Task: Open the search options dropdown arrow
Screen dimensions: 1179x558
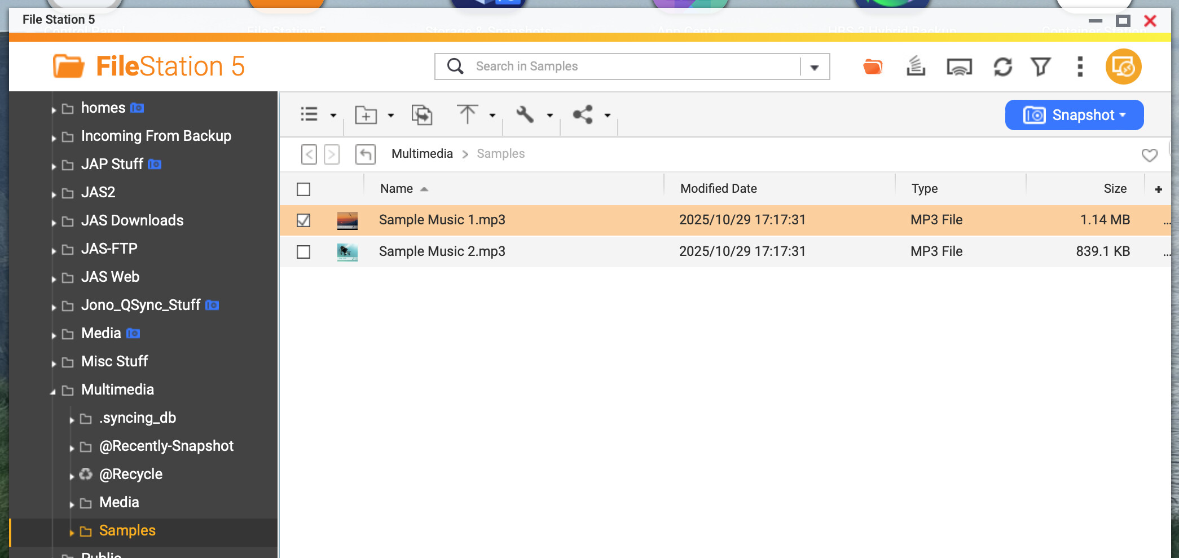Action: click(814, 67)
